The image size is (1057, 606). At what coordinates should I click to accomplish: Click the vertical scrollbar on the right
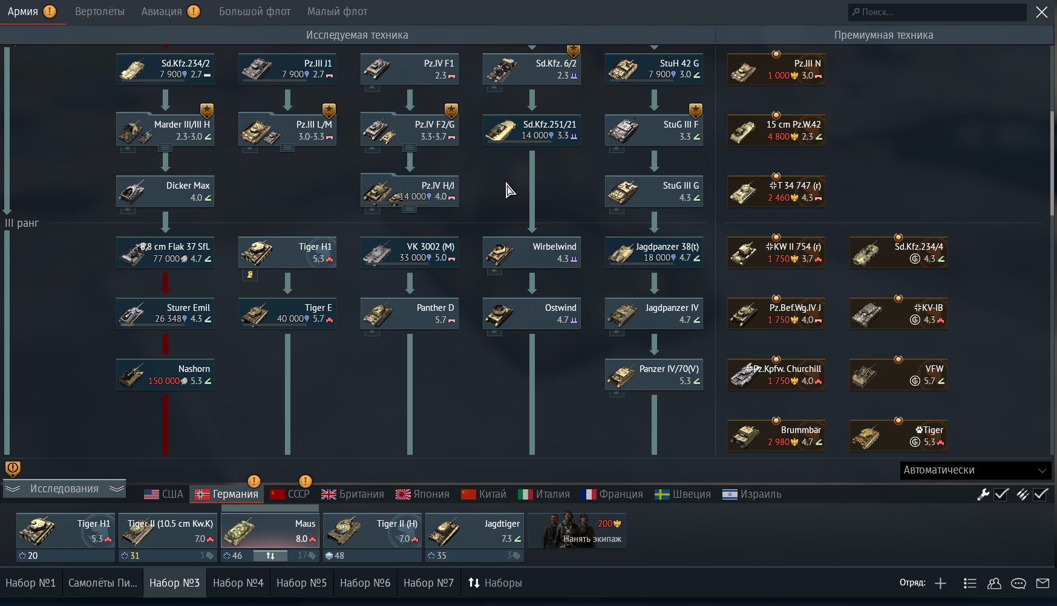[1052, 163]
